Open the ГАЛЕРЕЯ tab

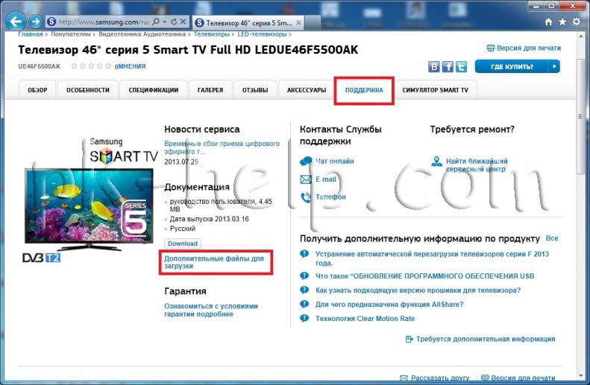coord(210,90)
